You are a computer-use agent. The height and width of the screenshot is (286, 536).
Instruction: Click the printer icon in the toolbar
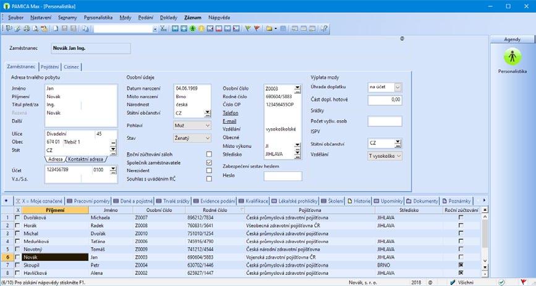pyautogui.click(x=27, y=28)
